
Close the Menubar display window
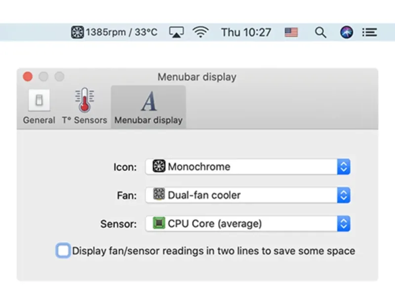click(x=28, y=76)
